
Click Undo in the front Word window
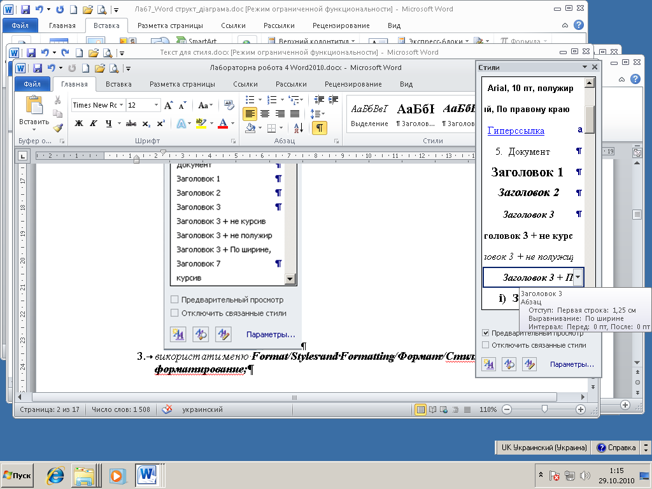pos(51,67)
